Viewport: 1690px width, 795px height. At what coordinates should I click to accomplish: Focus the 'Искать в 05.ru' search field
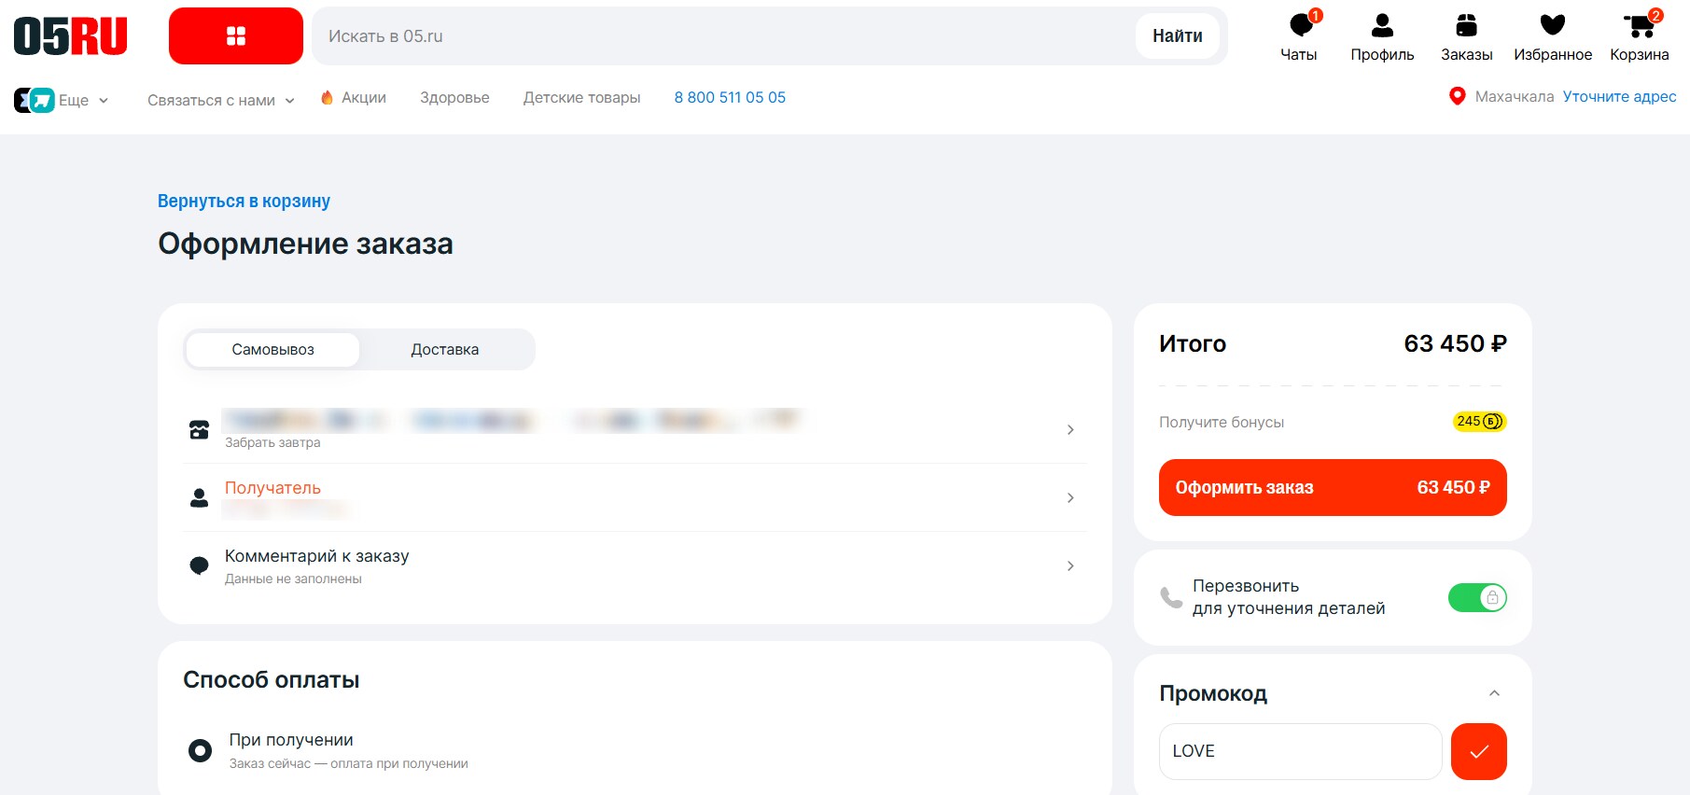click(723, 36)
